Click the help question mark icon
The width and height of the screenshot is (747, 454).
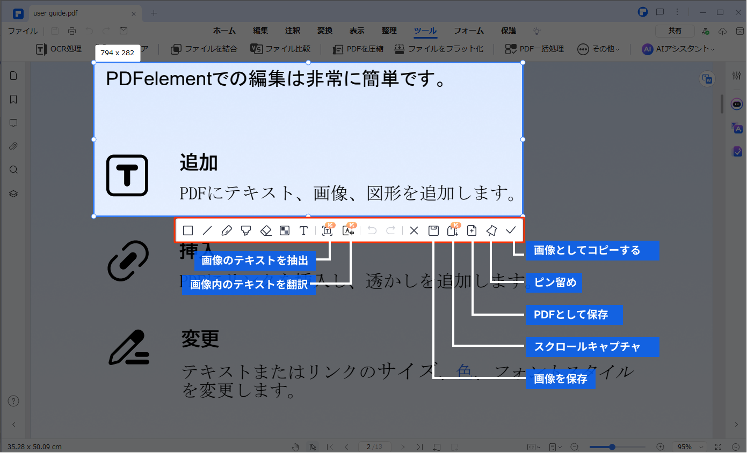[14, 401]
